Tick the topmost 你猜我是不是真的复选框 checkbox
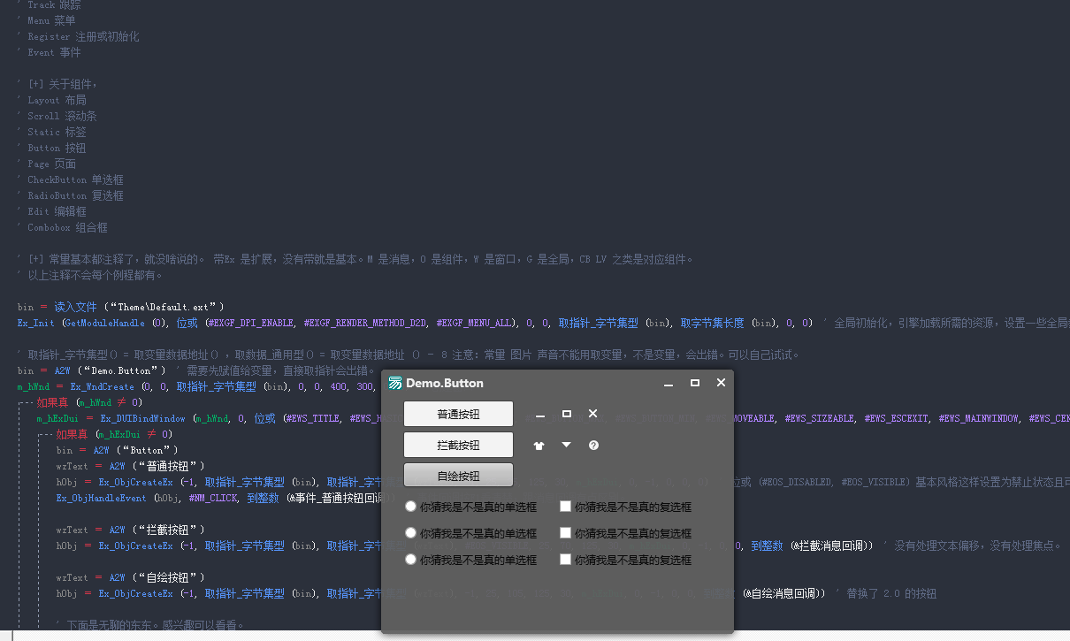This screenshot has height=641, width=1070. pos(565,507)
